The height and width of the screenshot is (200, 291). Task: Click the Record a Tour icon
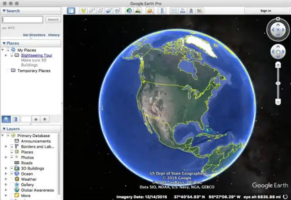117,10
